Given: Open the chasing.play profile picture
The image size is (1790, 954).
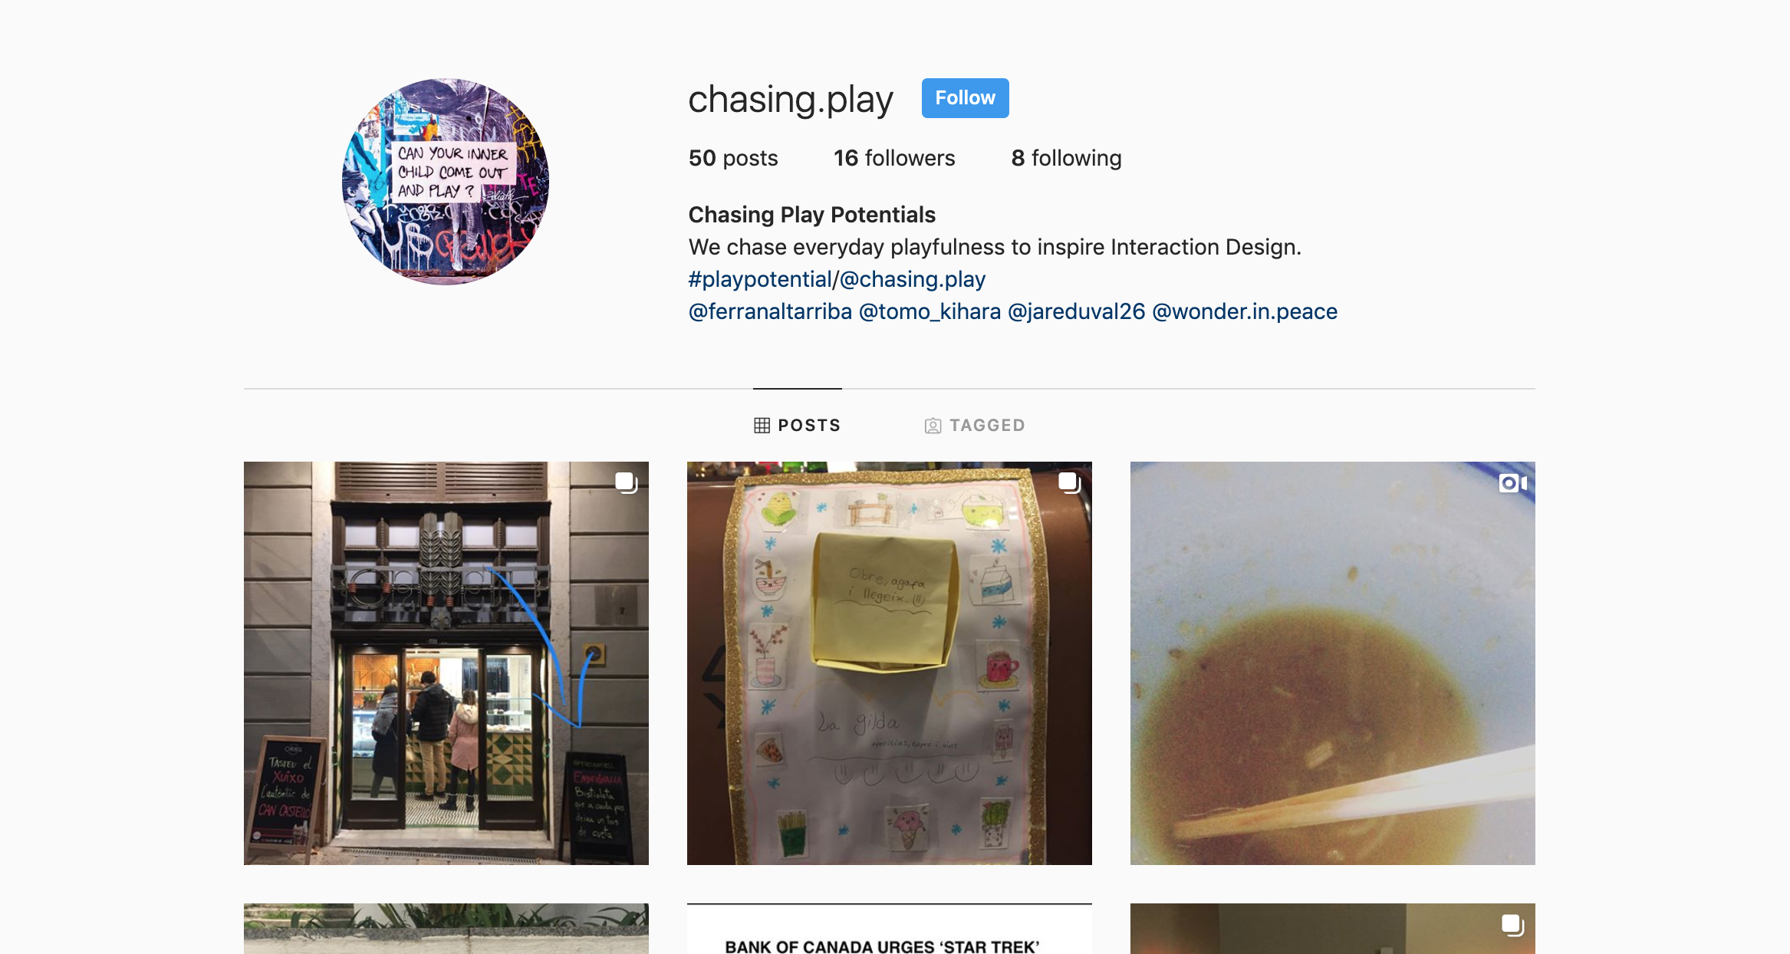Looking at the screenshot, I should pyautogui.click(x=446, y=182).
